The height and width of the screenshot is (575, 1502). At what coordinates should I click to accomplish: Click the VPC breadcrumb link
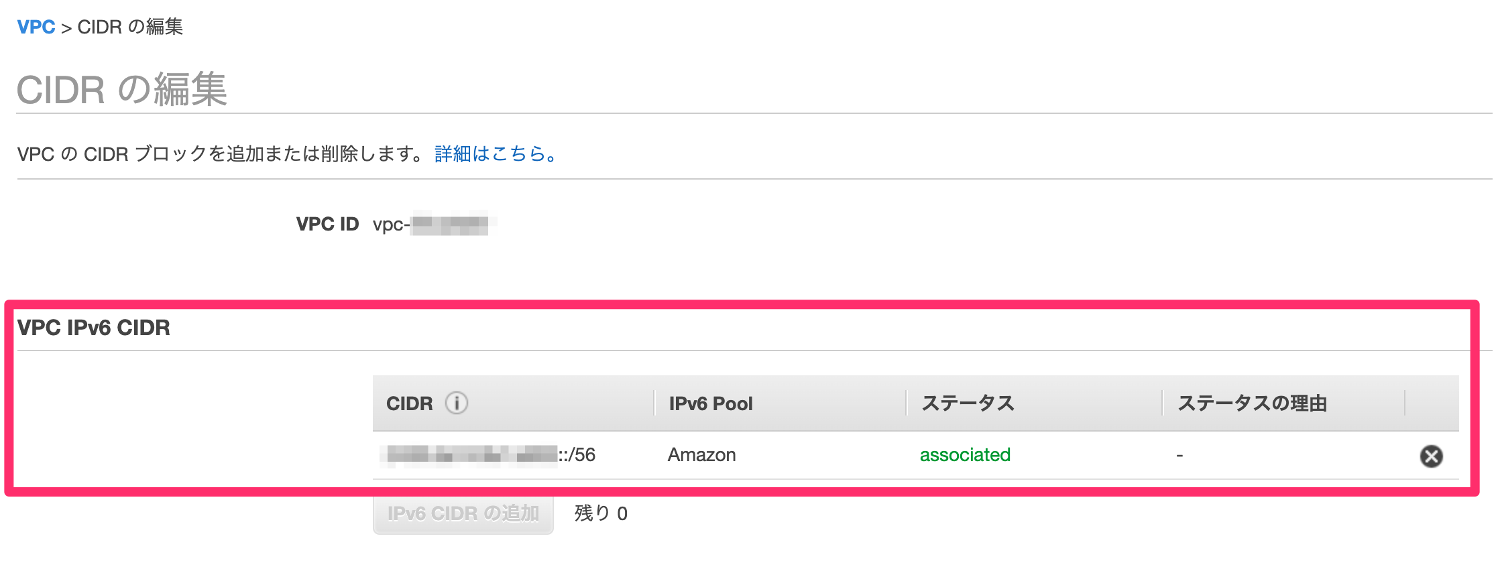[x=36, y=27]
